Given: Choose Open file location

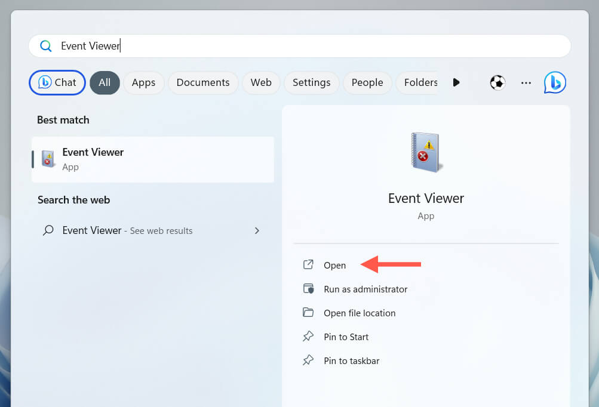Looking at the screenshot, I should (x=360, y=313).
